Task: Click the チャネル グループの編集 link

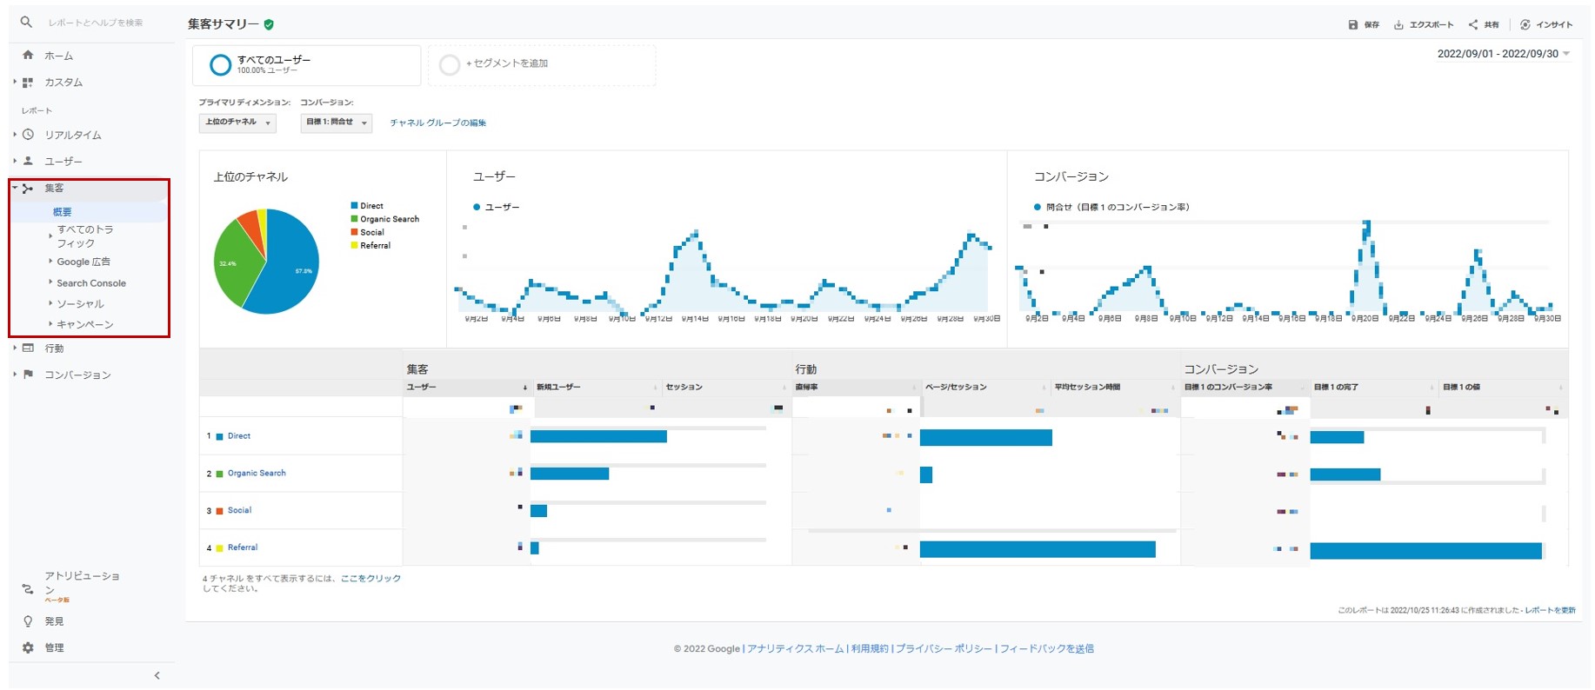Action: pos(437,123)
